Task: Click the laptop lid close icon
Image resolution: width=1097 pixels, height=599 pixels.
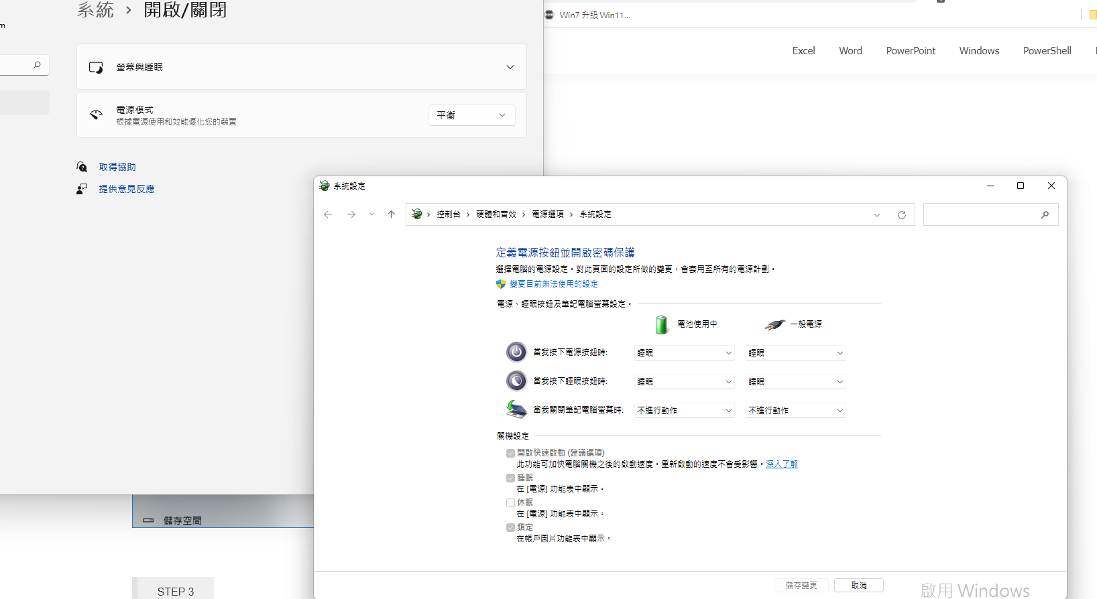Action: (516, 409)
